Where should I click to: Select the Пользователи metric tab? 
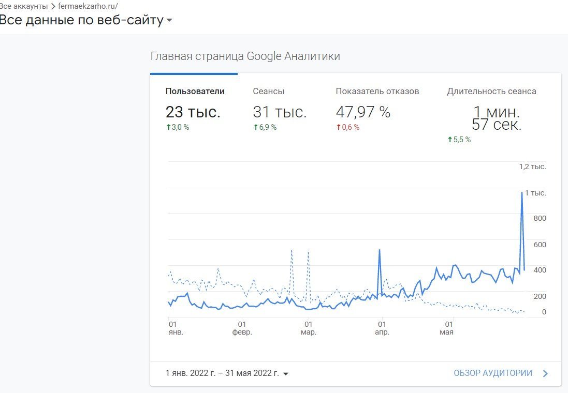195,92
